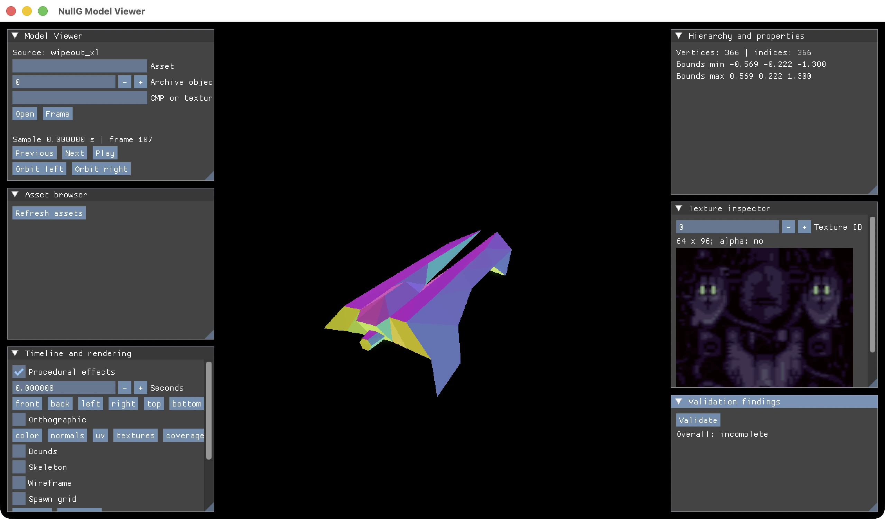
Task: Switch to back view
Action: 60,404
